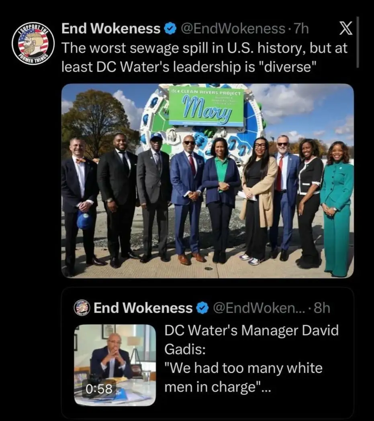Play the David Gadis video thumbnail
Viewport: 374px width, 421px height.
point(115,365)
